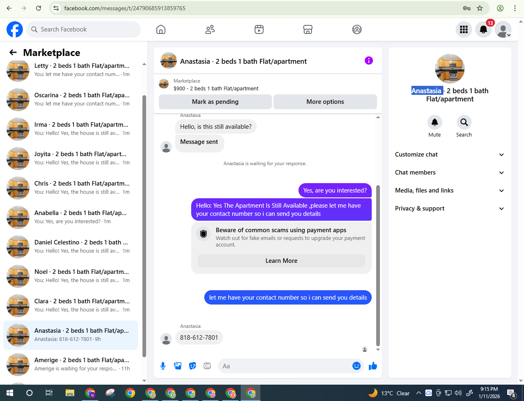Choose a GIF with the GIF icon

click(x=207, y=366)
